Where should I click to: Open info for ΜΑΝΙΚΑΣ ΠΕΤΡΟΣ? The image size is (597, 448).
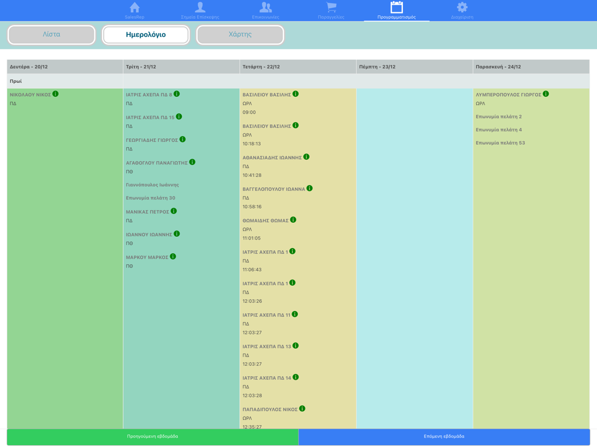(x=173, y=211)
